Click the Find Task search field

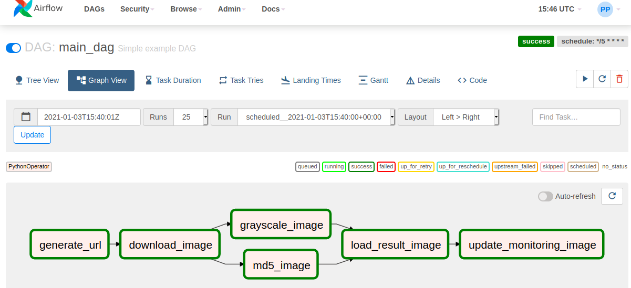576,117
